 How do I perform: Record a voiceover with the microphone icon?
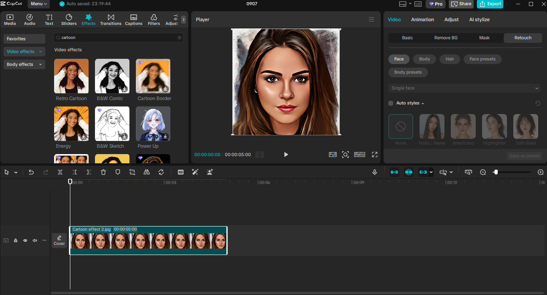(x=374, y=172)
